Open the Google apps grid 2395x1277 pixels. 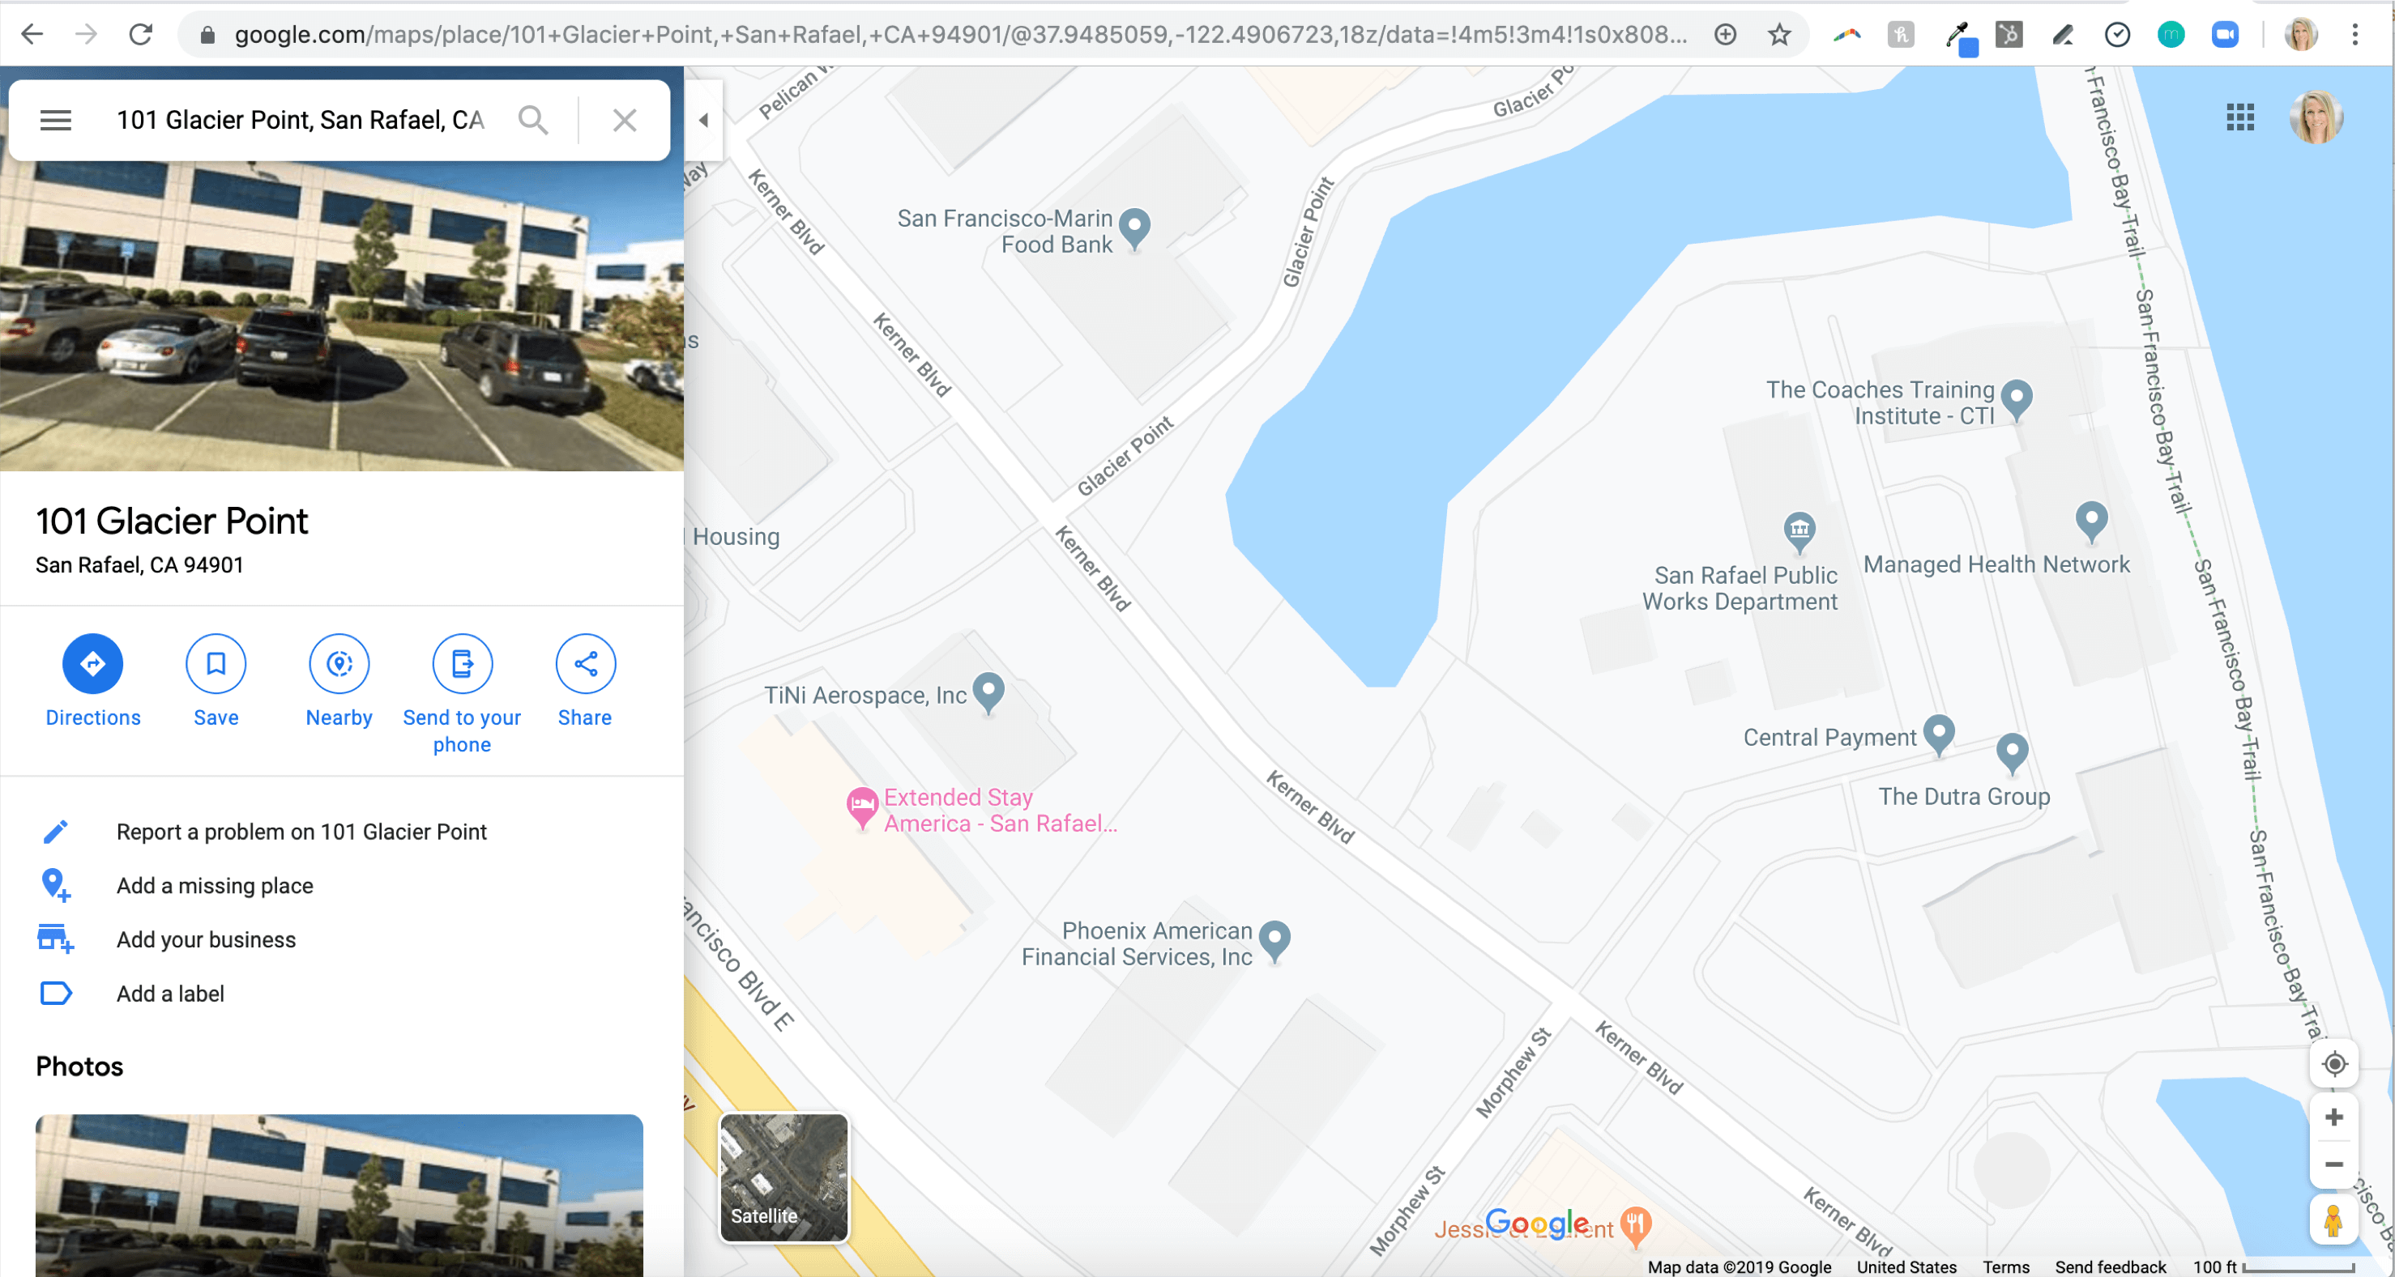2239,117
